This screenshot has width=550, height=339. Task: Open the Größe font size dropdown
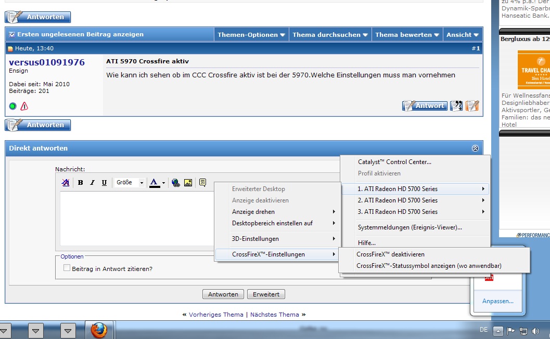click(x=130, y=182)
